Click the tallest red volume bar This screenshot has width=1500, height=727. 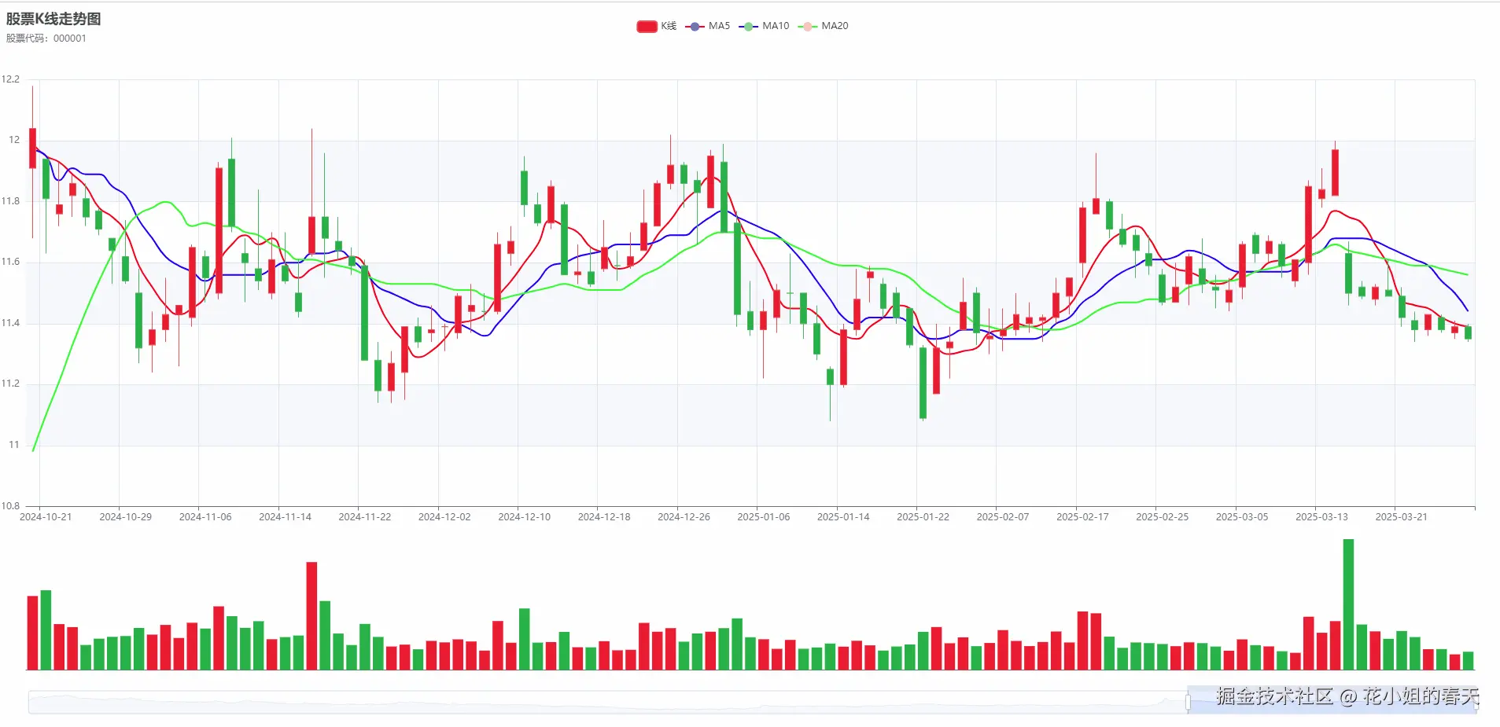click(x=311, y=617)
